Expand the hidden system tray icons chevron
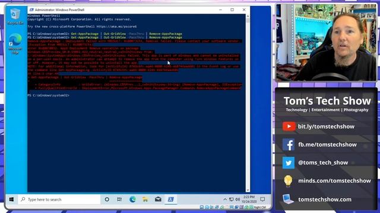 225,199
